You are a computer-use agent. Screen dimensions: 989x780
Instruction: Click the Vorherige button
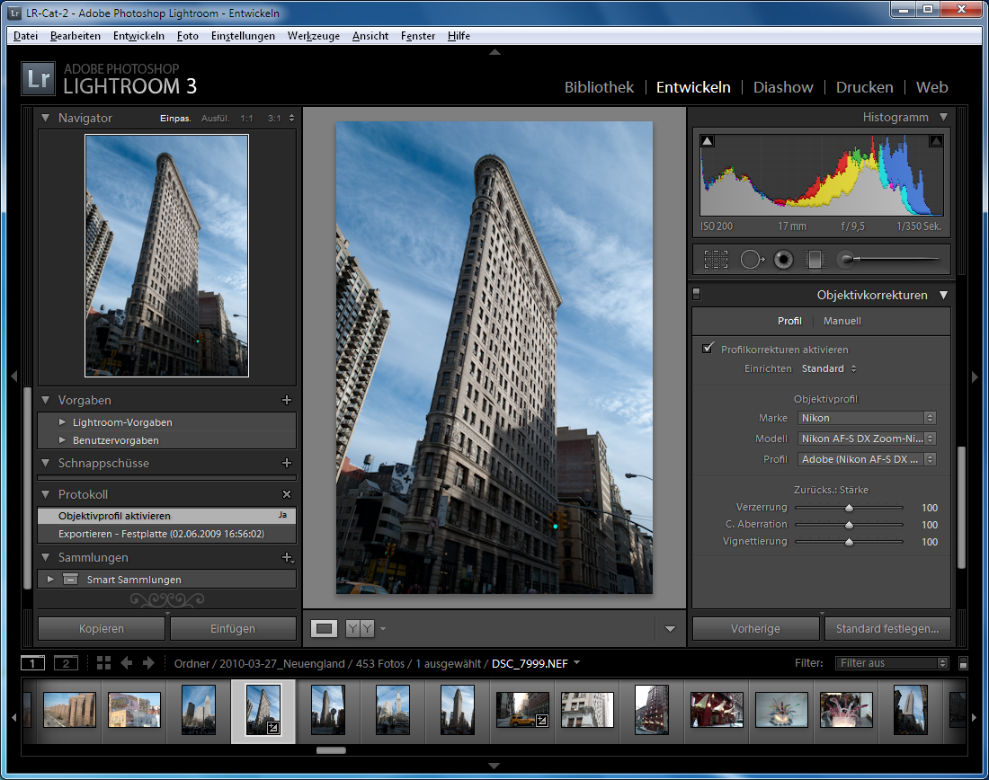coord(755,628)
